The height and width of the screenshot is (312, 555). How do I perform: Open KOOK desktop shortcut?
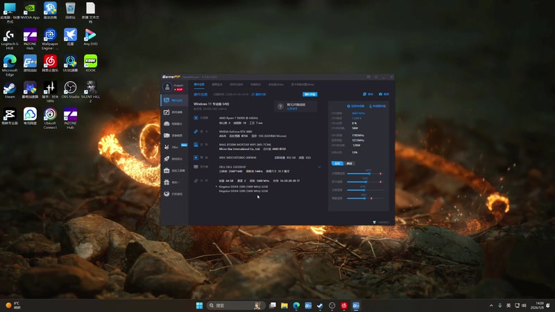click(x=91, y=64)
